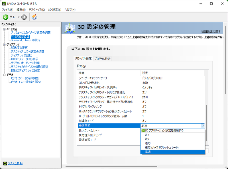Switch to プログラム設定 tab

103,59
